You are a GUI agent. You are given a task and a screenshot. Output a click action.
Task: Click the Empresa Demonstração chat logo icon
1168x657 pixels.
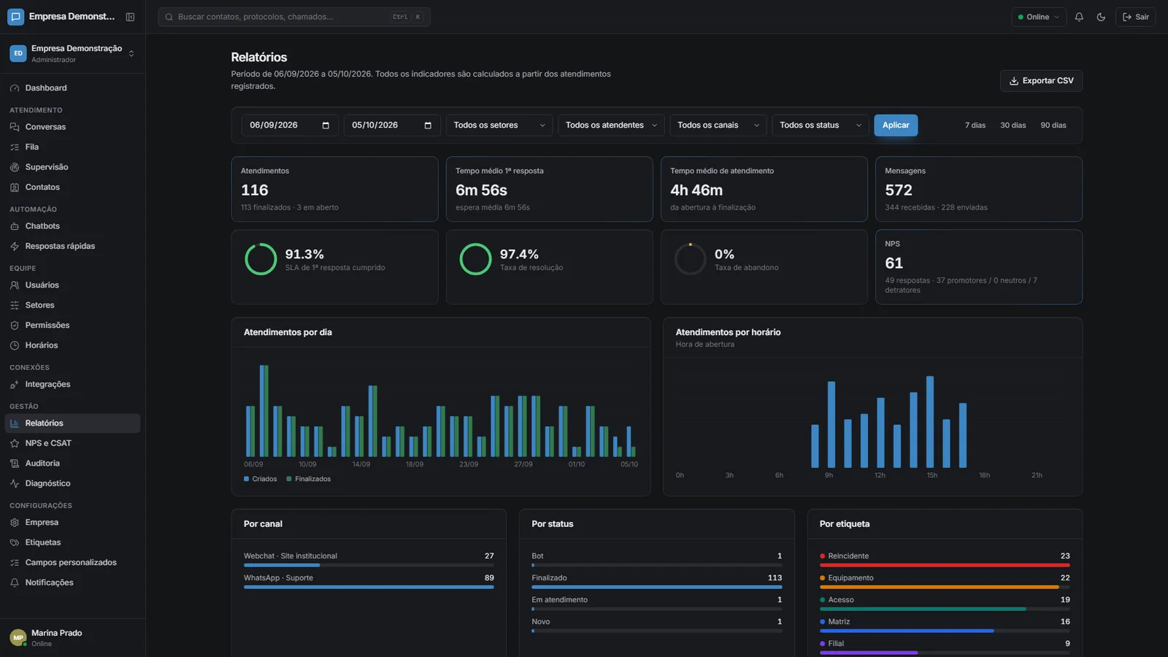15,17
